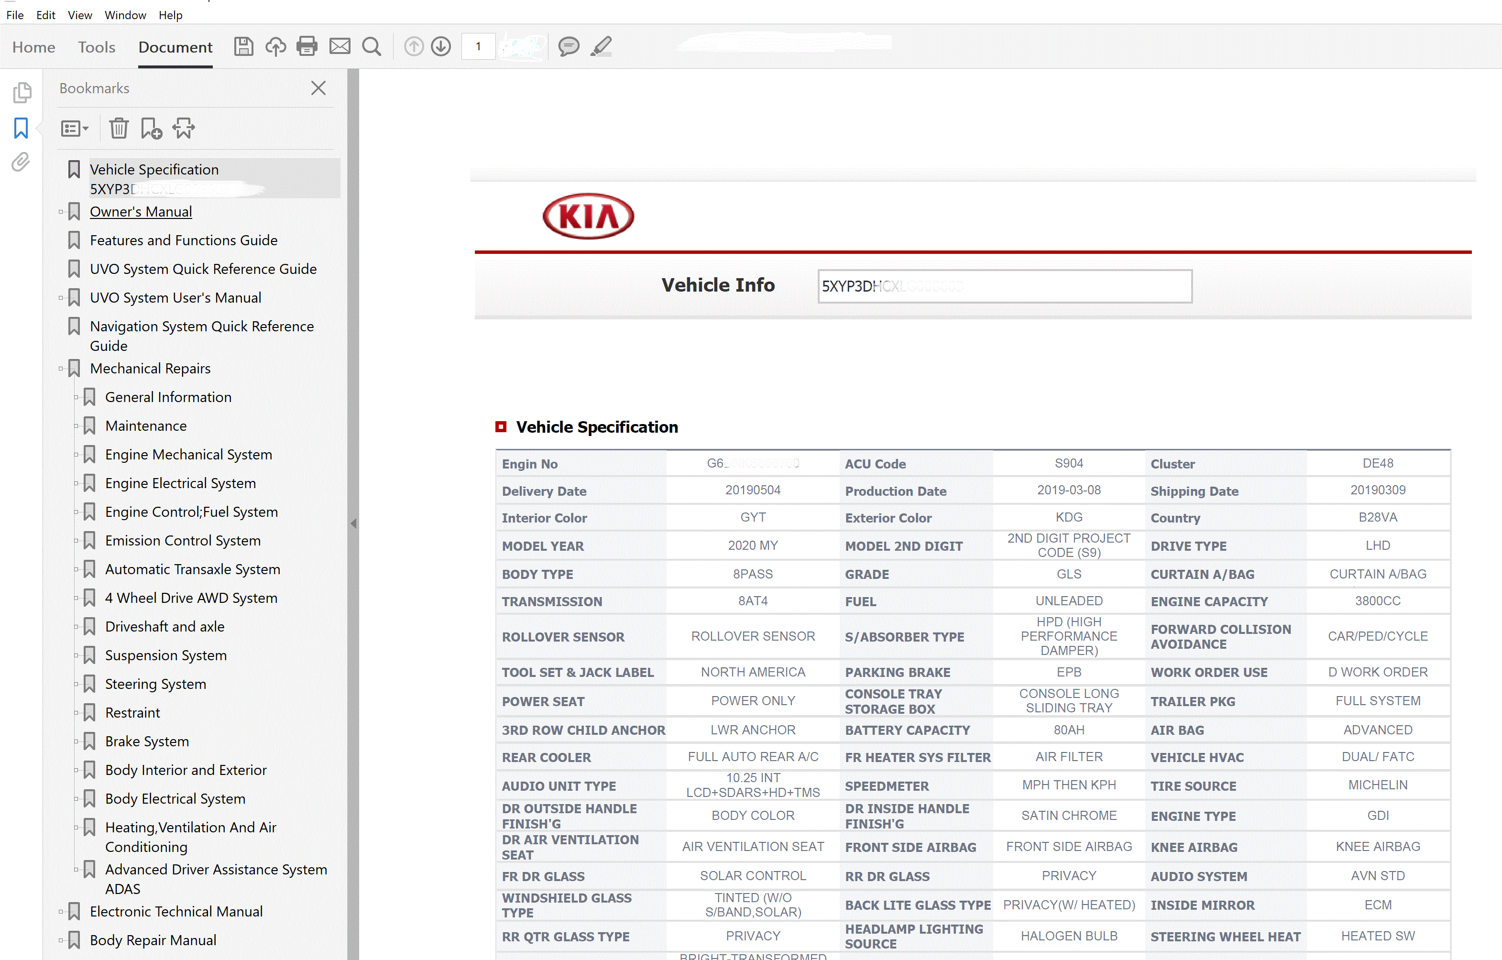Click the Vehicle Info VIN field

[x=1004, y=286]
